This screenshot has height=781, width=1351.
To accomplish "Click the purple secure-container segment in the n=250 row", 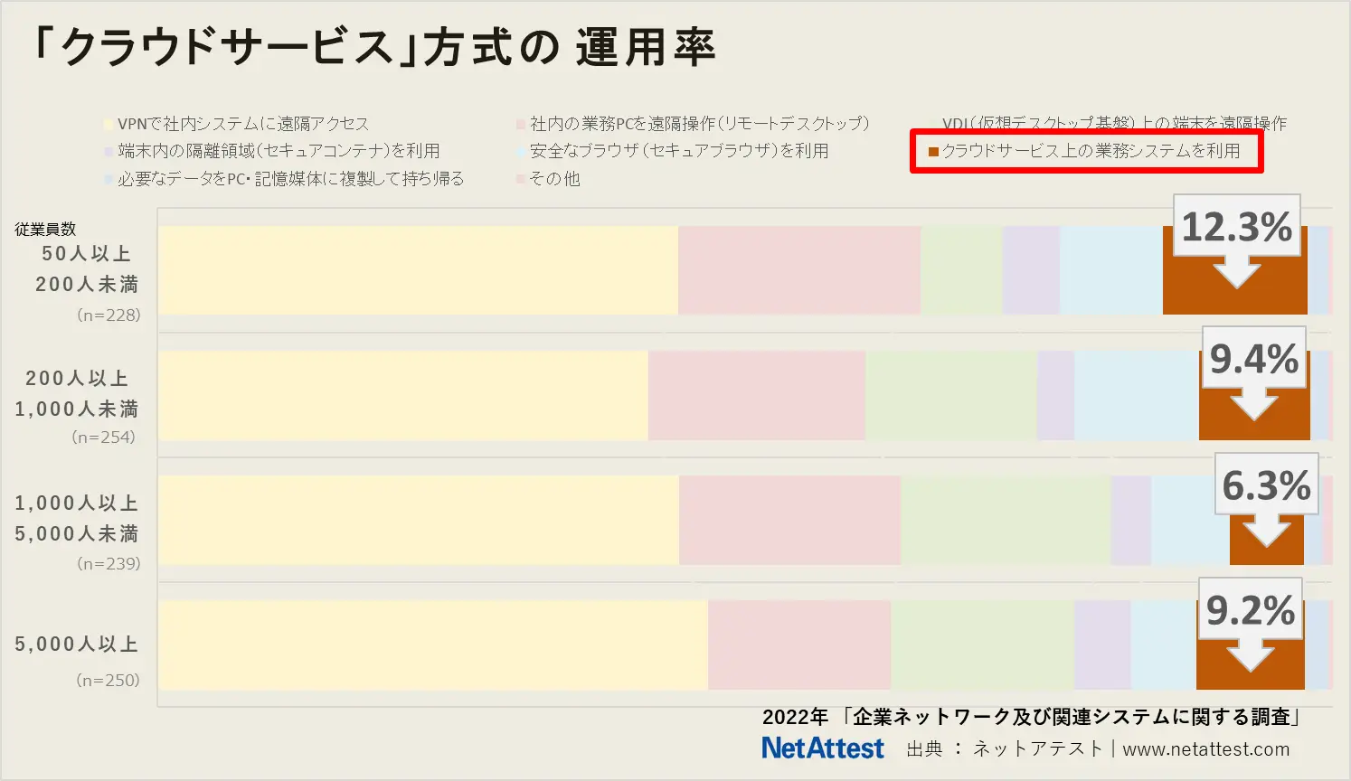I will click(x=1102, y=645).
